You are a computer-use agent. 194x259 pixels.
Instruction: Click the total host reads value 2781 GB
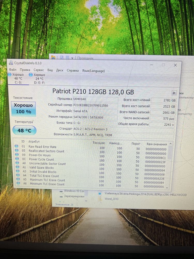tap(164, 100)
